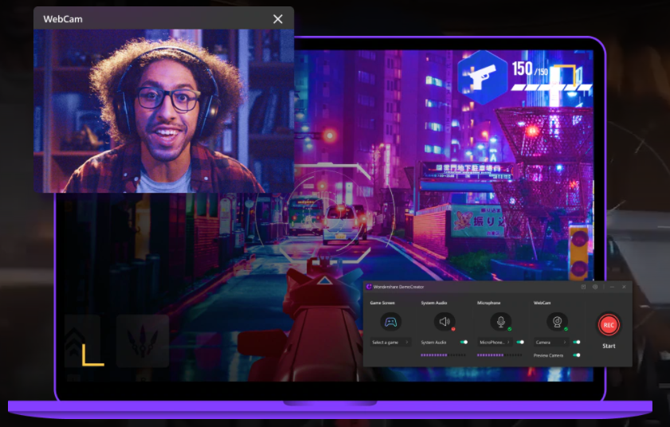Image resolution: width=670 pixels, height=427 pixels.
Task: Click the Wondershare DemoCreator title text
Action: [398, 287]
